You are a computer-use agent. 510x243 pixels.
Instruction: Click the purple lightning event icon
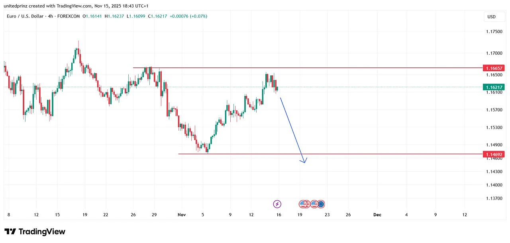(x=277, y=204)
